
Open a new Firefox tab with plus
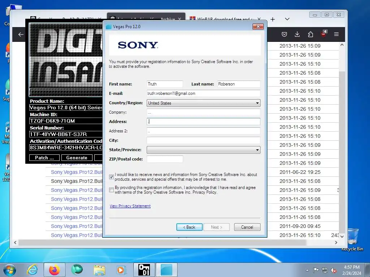pyautogui.click(x=272, y=19)
